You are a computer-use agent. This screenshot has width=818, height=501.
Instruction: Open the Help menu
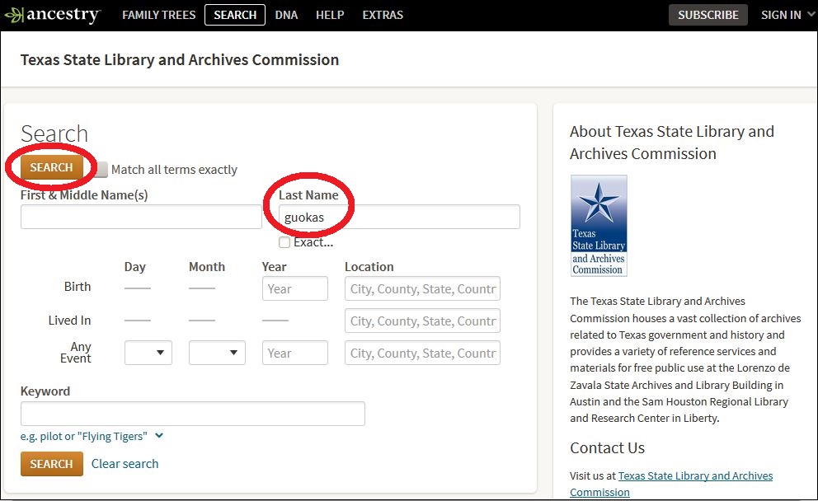(x=330, y=15)
